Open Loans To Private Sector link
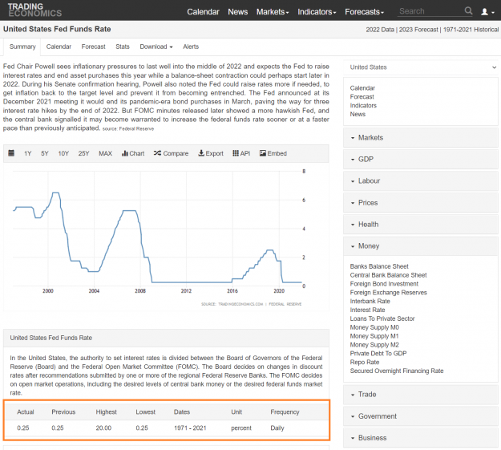Image resolution: width=501 pixels, height=450 pixels. (382, 318)
